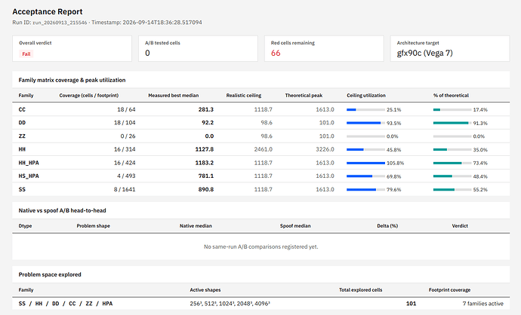The height and width of the screenshot is (315, 521).
Task: Click the No same-run A/B comparisons message
Action: tap(260, 246)
